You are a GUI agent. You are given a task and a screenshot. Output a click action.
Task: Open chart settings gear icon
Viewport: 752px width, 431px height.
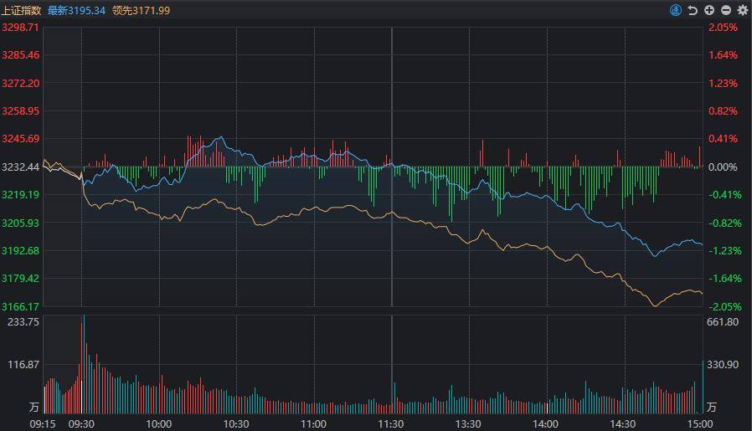click(x=743, y=10)
